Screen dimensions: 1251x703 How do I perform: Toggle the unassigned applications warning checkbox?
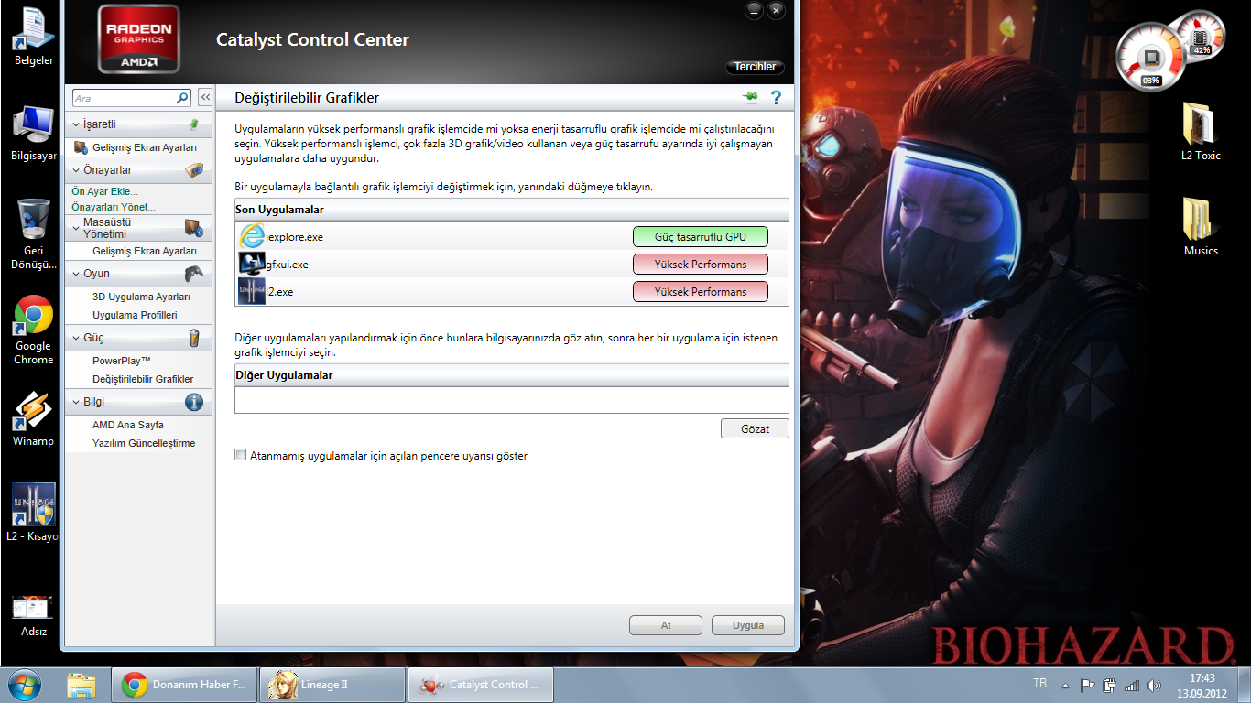tap(241, 455)
